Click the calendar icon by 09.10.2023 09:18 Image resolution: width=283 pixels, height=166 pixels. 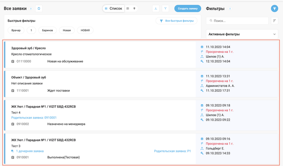click(202, 106)
